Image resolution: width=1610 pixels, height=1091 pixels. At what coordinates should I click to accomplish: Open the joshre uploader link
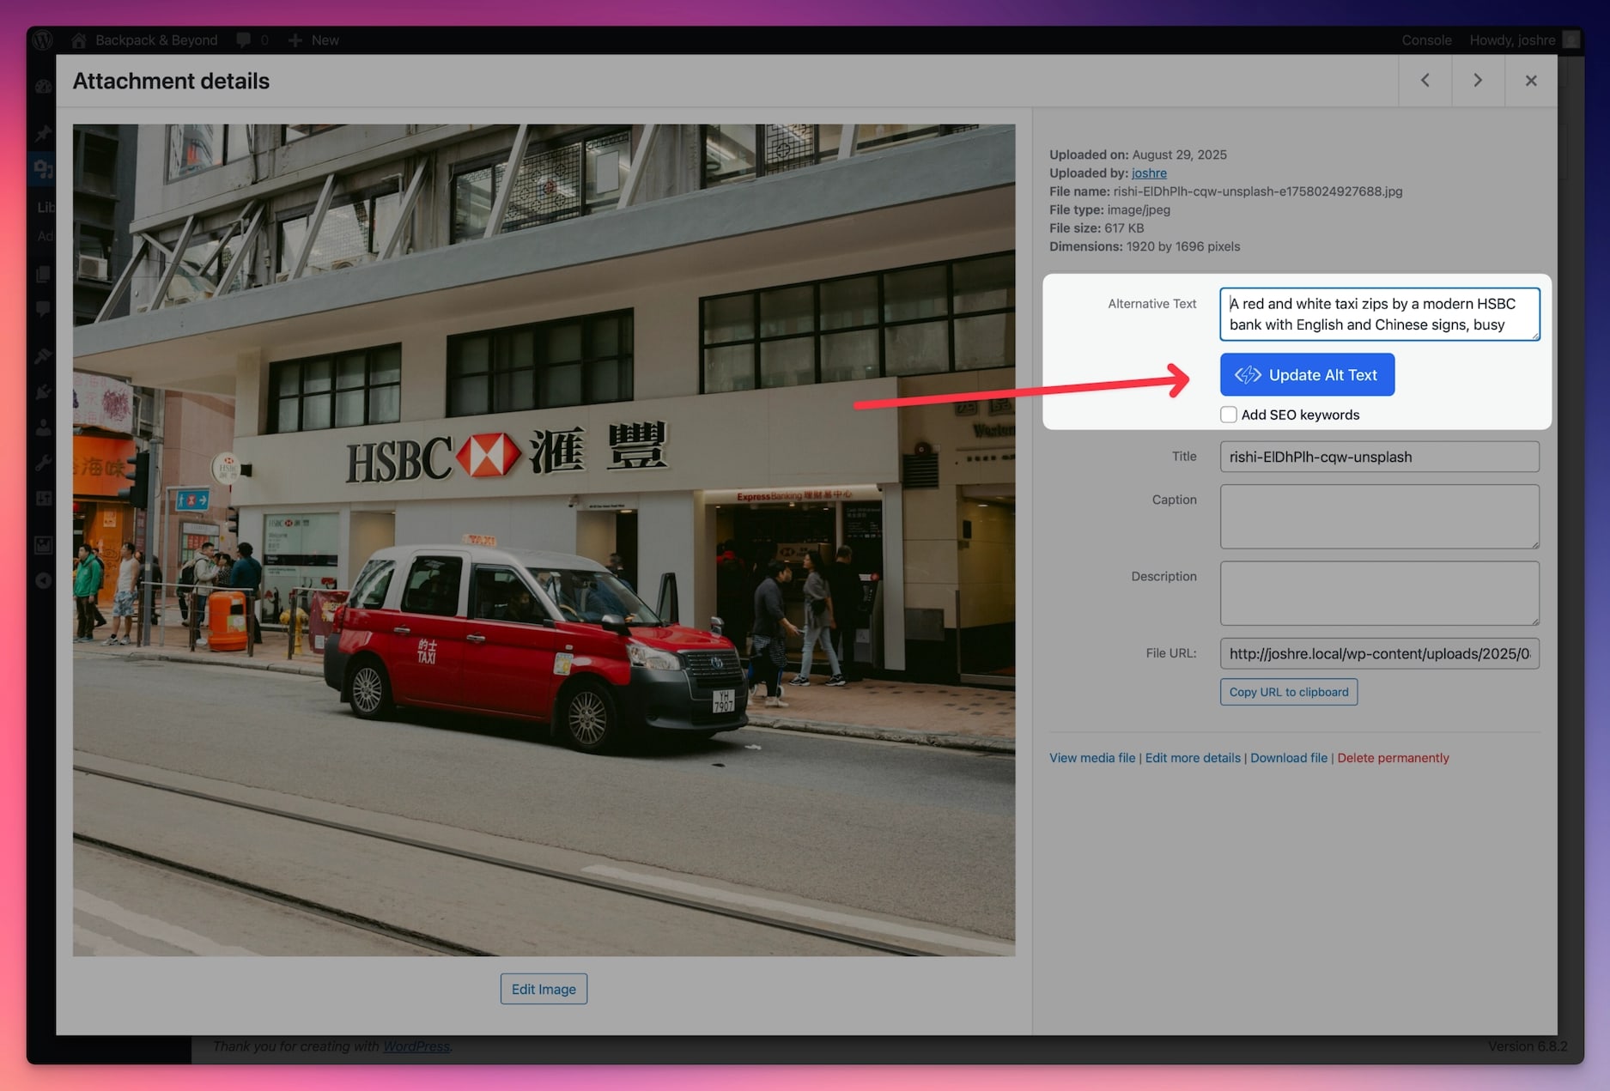[x=1149, y=173]
